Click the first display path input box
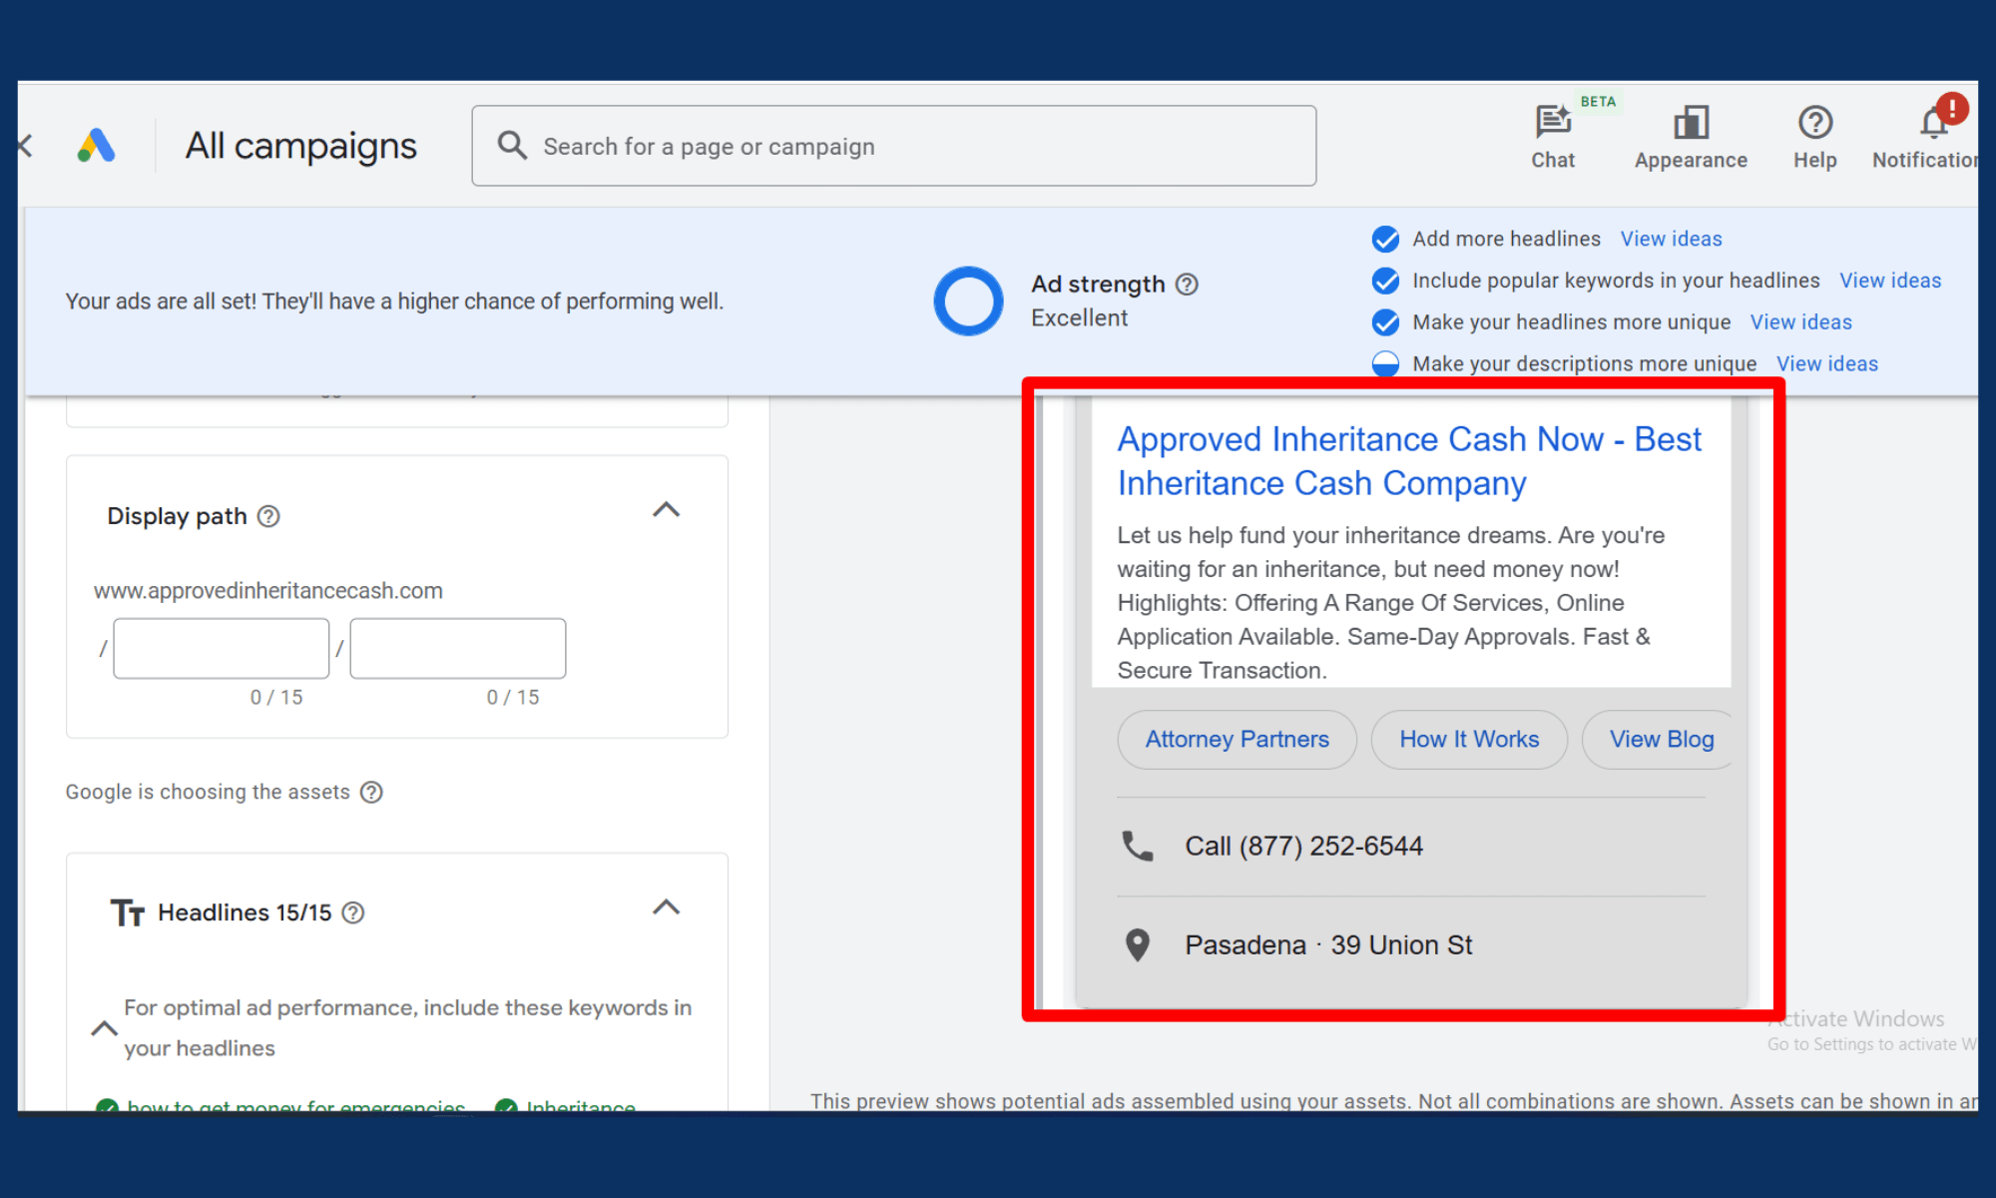The width and height of the screenshot is (1996, 1198). click(222, 649)
